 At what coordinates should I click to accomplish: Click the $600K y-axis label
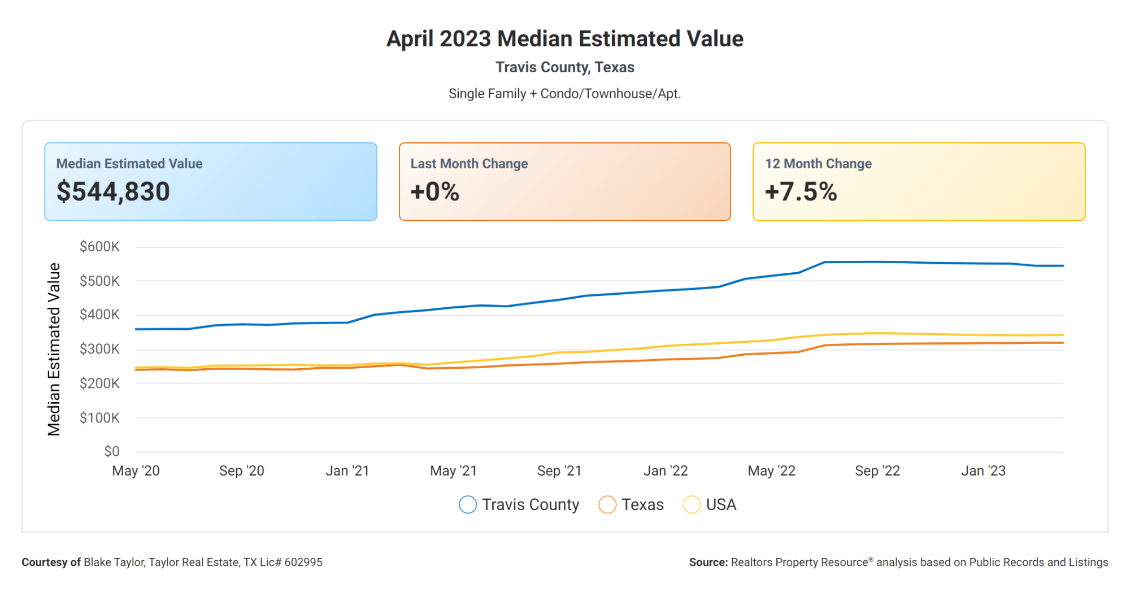pos(99,247)
